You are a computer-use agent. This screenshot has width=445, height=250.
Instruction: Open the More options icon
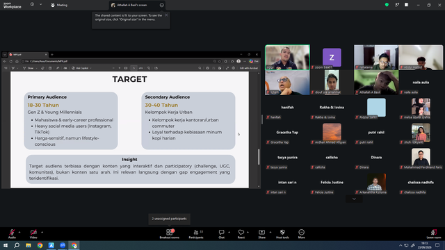click(x=301, y=234)
